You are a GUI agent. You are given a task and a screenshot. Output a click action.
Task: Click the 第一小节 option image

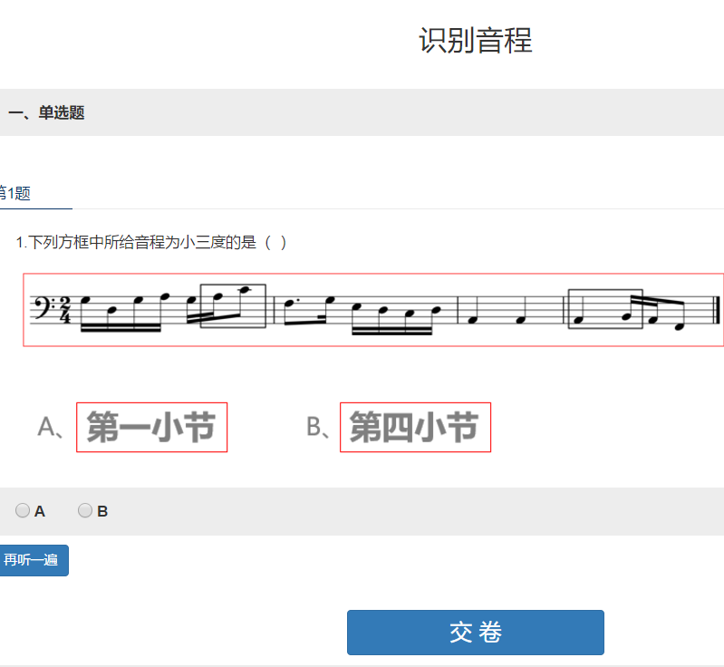coord(151,427)
